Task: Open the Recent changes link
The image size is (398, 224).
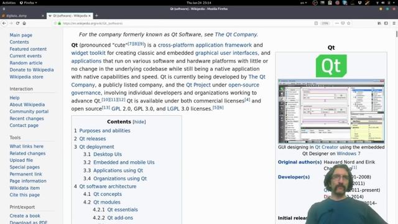Action: click(x=27, y=118)
